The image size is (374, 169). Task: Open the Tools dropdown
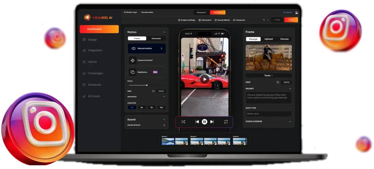tap(268, 75)
